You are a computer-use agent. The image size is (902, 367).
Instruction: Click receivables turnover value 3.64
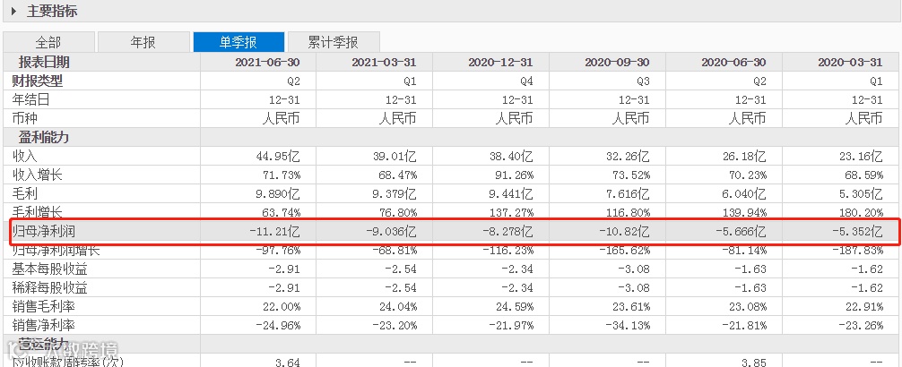point(287,362)
